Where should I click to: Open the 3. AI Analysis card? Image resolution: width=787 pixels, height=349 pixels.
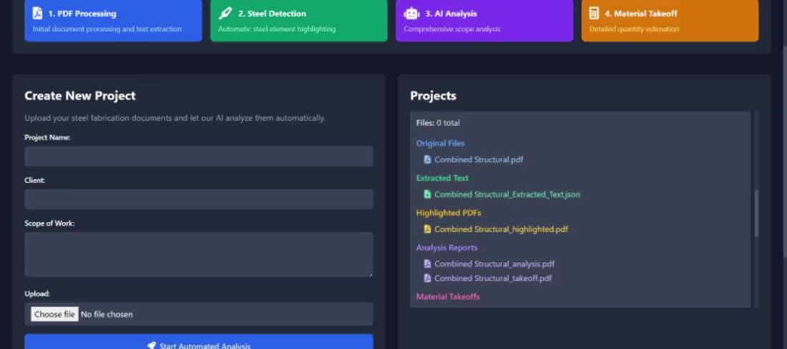[484, 21]
